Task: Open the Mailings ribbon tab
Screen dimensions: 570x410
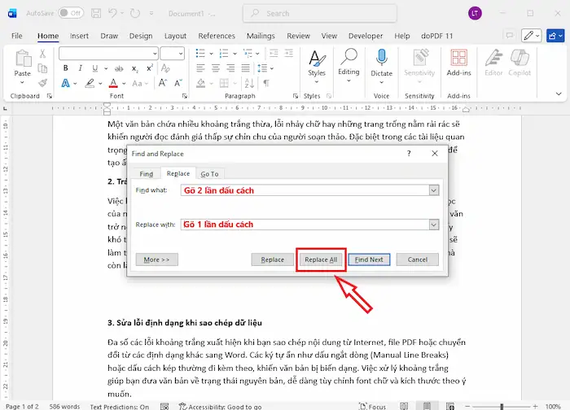Action: point(261,36)
